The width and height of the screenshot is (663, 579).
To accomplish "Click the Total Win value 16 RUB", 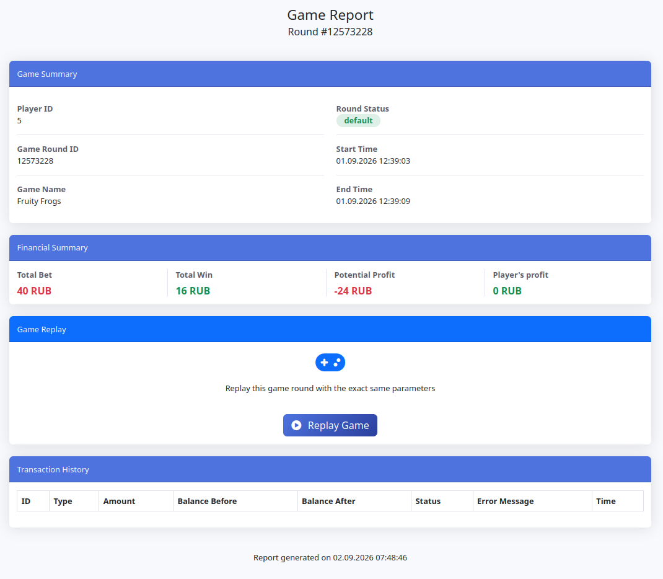I will click(x=193, y=291).
